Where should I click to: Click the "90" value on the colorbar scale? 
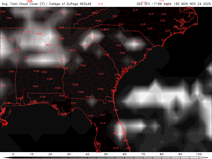tap(180, 154)
